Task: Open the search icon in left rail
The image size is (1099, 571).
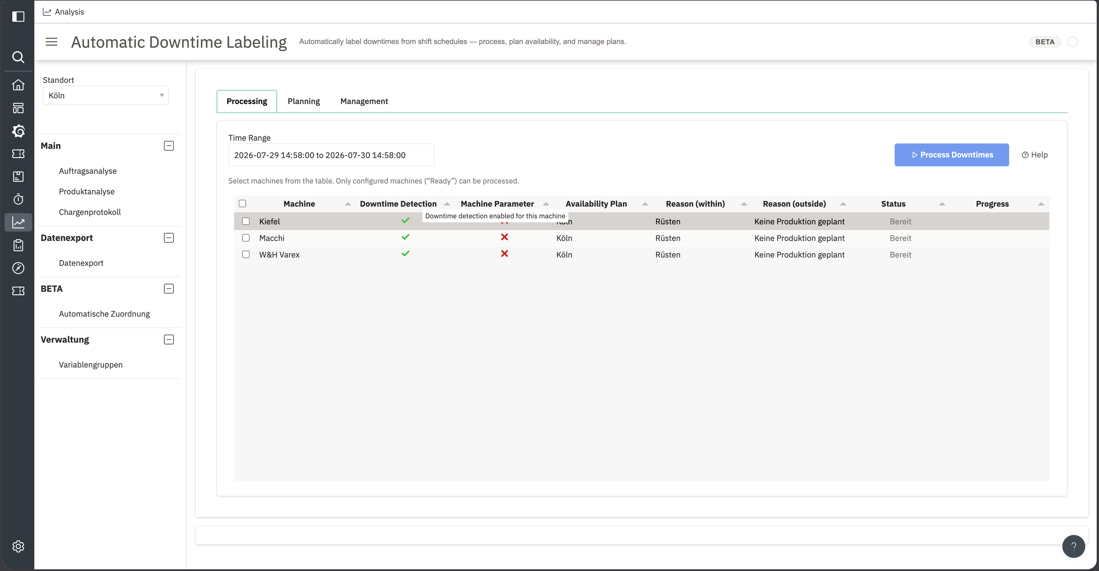Action: click(x=18, y=57)
